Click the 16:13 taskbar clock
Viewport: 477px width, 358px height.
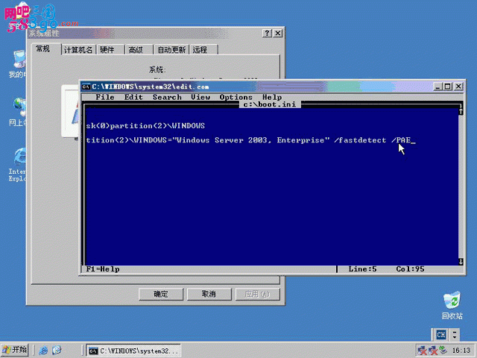pyautogui.click(x=461, y=351)
